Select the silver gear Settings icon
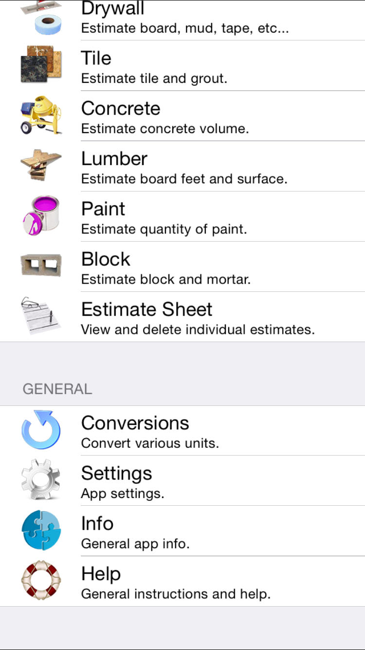The height and width of the screenshot is (650, 365). [41, 480]
